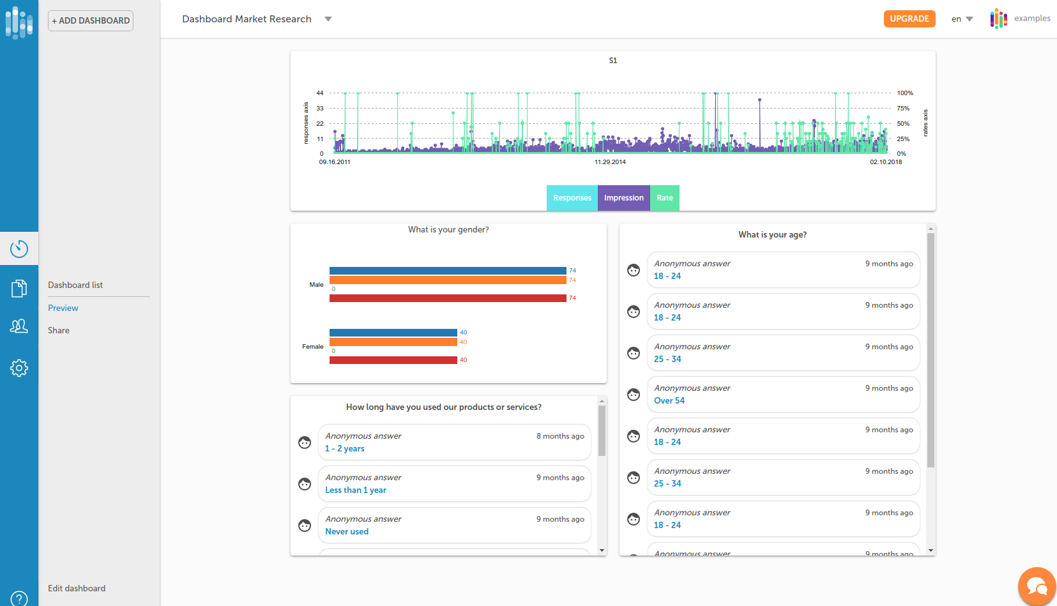Screen dimensions: 1057x606
Task: Expand the Dashboard Market Research dropdown
Action: tap(328, 19)
